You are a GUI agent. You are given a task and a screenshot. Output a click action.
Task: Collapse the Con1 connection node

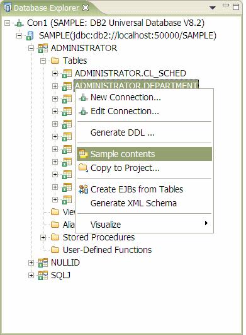pyautogui.click(x=7, y=23)
